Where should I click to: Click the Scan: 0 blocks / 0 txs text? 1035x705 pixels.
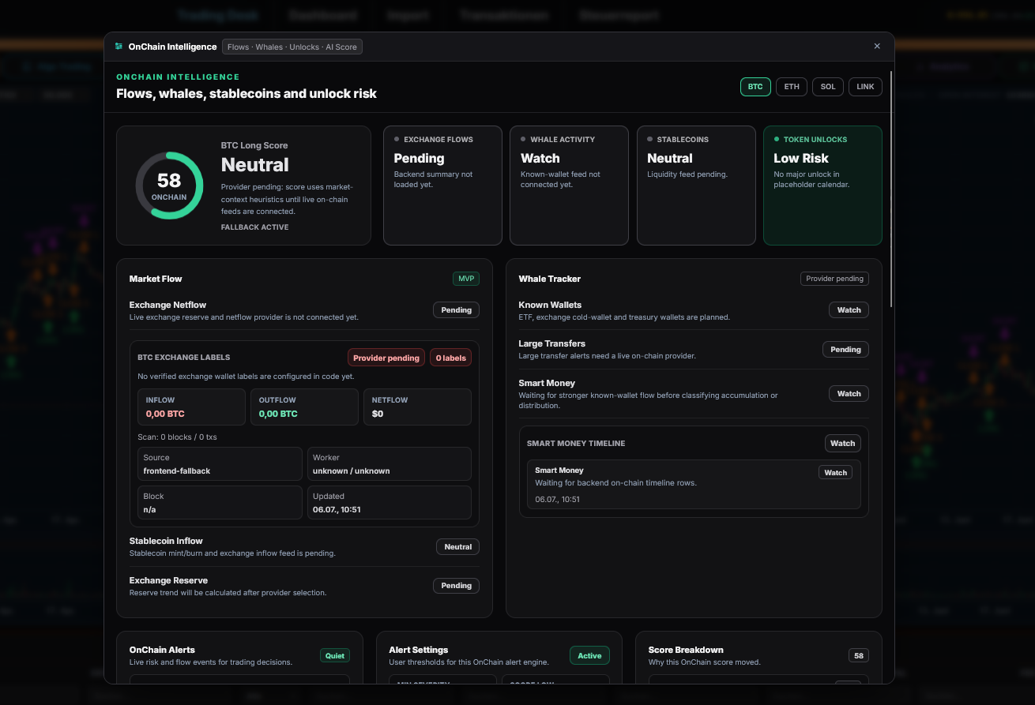[177, 437]
